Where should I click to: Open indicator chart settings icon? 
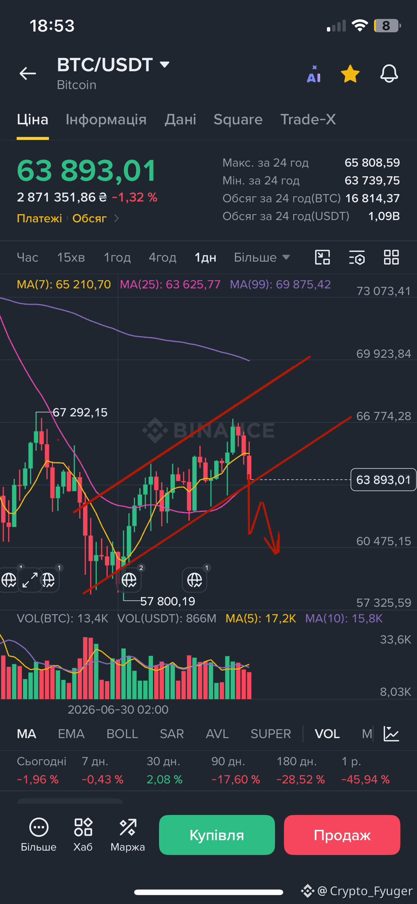pos(391,734)
